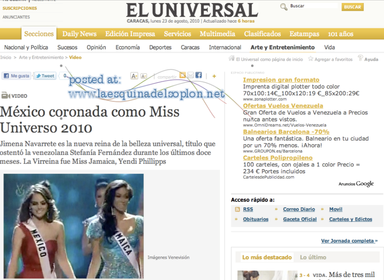
Task: Share the article via the email envelope icon
Action: (191, 76)
